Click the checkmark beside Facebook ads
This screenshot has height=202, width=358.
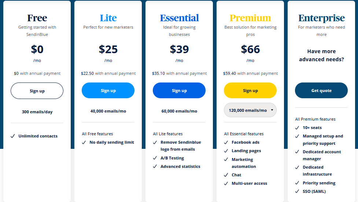coord(226,142)
